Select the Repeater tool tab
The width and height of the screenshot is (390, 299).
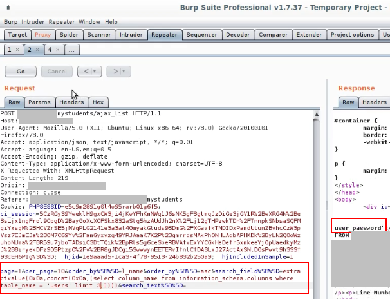tap(164, 35)
